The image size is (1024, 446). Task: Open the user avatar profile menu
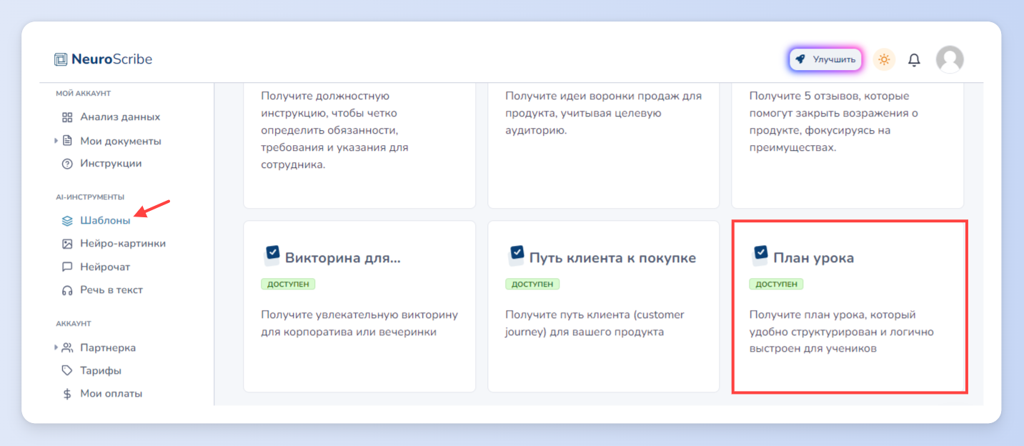tap(950, 59)
